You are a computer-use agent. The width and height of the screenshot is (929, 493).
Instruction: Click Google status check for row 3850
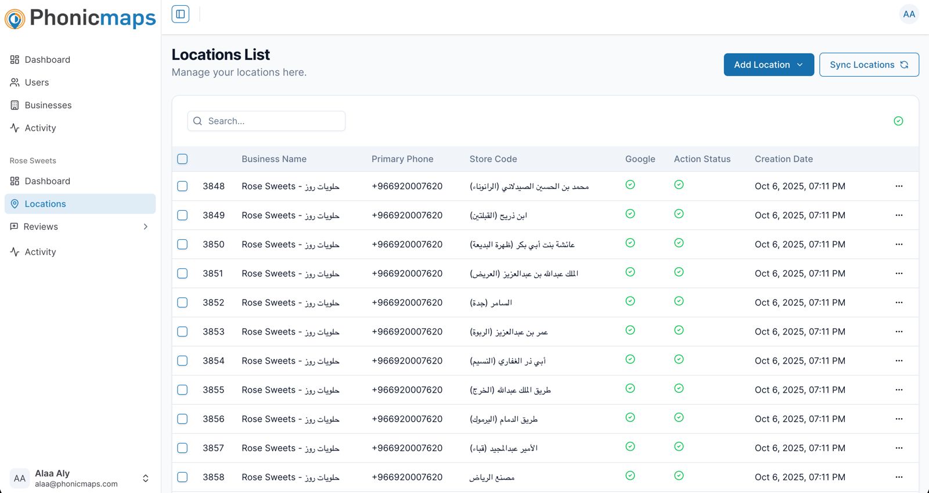pyautogui.click(x=630, y=243)
